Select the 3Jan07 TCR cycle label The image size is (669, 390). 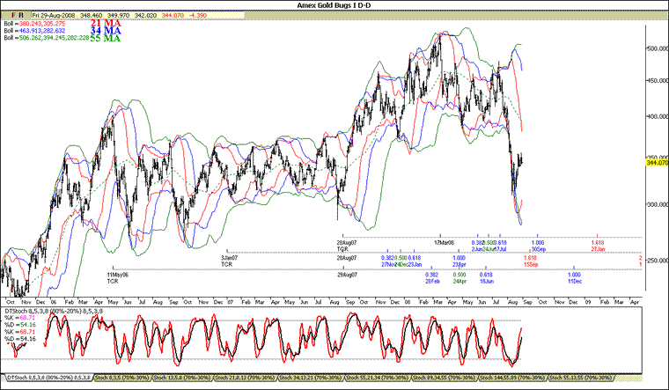coord(231,259)
